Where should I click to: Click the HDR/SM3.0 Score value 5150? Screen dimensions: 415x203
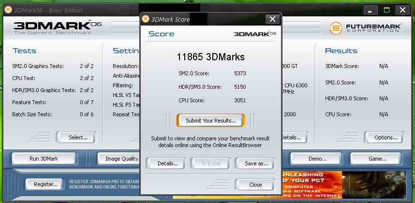tap(240, 87)
